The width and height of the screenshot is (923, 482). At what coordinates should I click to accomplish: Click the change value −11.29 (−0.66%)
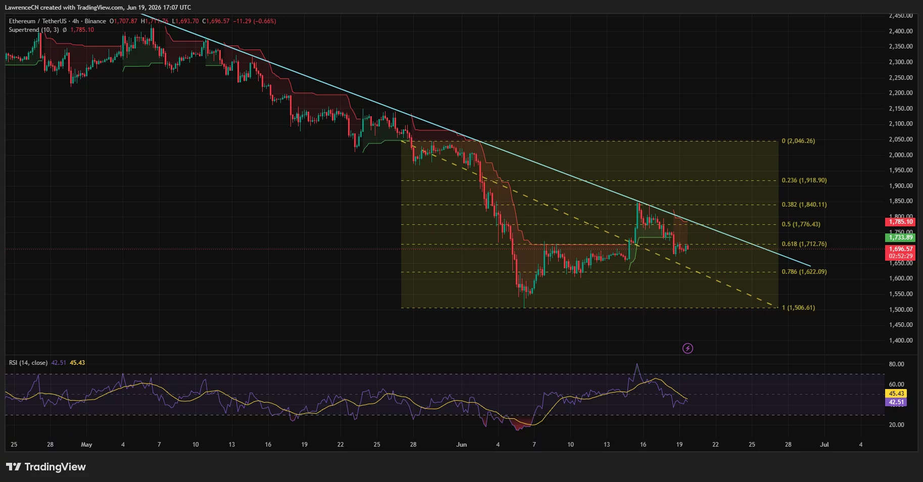click(x=255, y=21)
